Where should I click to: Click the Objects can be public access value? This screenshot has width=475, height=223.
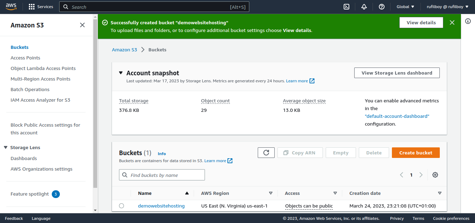click(309, 206)
